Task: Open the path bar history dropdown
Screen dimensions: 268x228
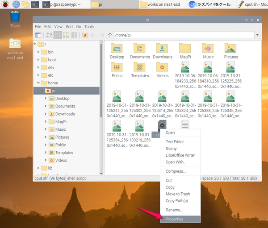Action: pyautogui.click(x=257, y=35)
